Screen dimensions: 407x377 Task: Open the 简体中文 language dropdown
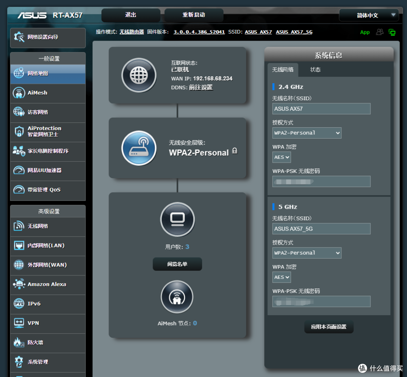point(369,15)
